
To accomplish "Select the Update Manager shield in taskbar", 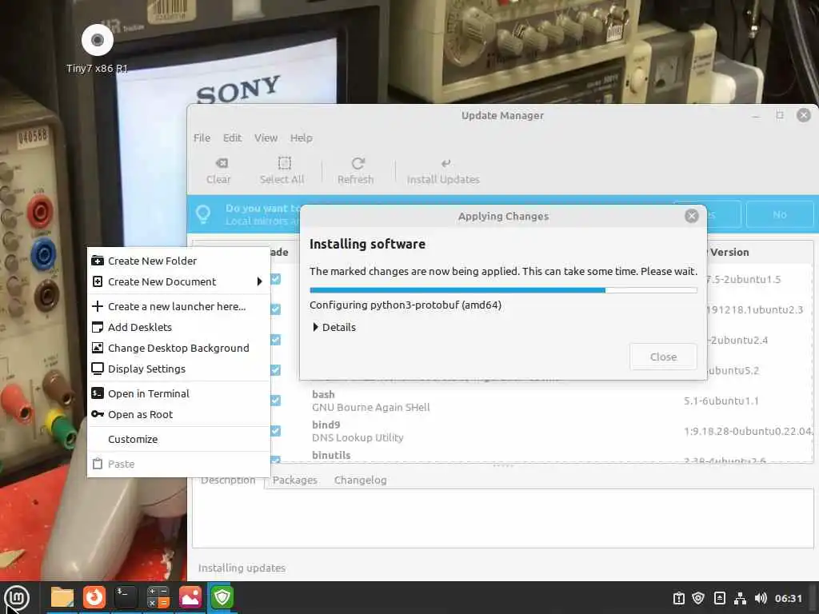I will [x=222, y=597].
